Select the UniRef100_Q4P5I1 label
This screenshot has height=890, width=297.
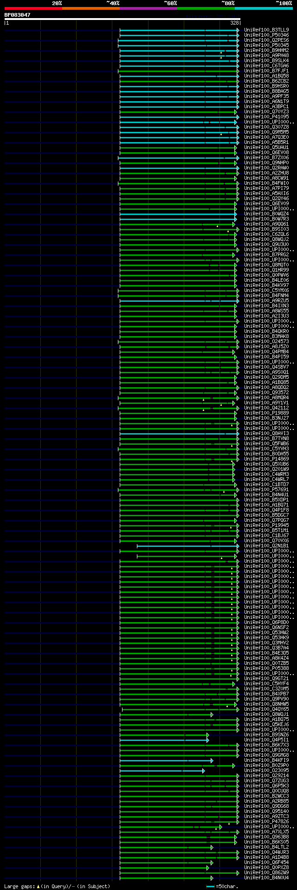[266, 740]
